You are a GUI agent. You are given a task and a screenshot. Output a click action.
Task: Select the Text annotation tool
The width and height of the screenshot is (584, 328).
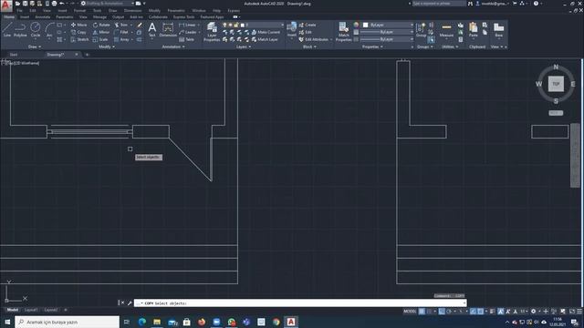click(x=152, y=29)
